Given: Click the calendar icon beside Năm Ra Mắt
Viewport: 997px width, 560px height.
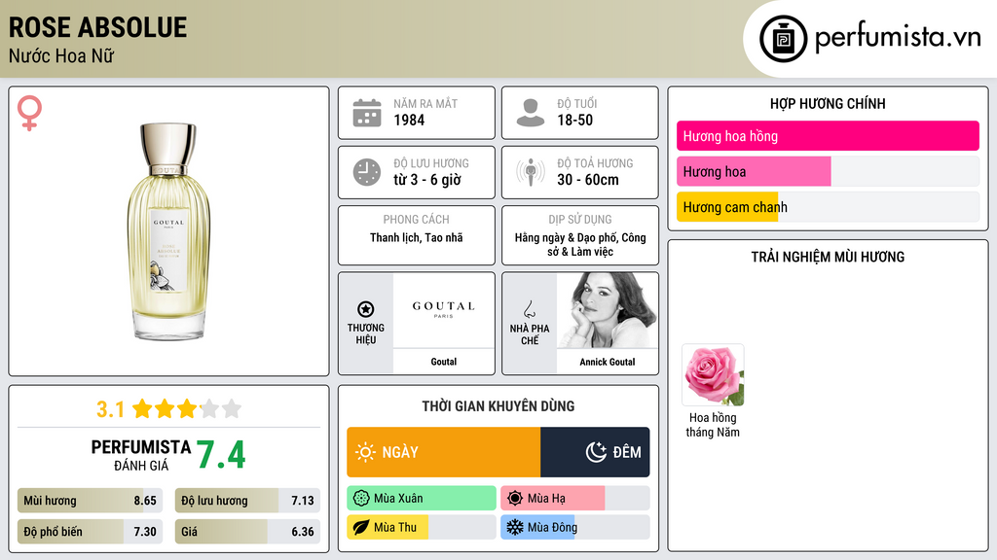Looking at the screenshot, I should tap(367, 113).
